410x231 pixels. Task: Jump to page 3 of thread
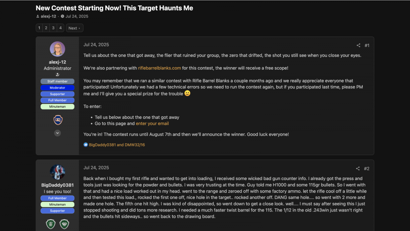coord(53,28)
